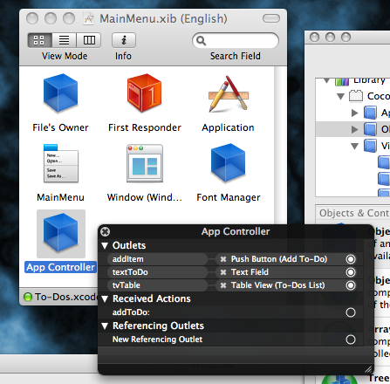Click the addItem outlet connection circle

click(x=351, y=259)
